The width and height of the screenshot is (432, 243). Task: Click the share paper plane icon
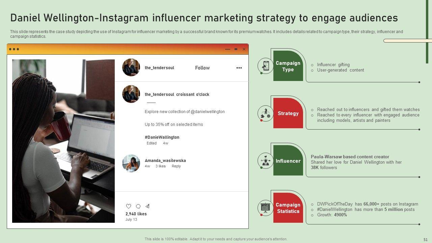147,206
